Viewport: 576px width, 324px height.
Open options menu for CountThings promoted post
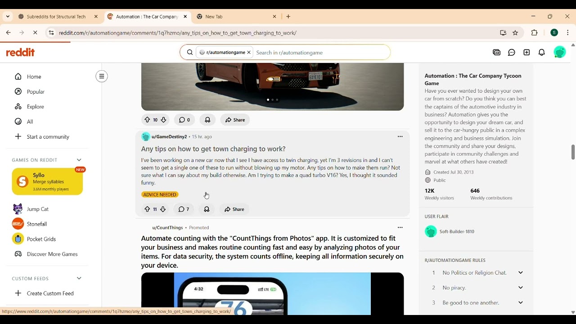pyautogui.click(x=400, y=228)
